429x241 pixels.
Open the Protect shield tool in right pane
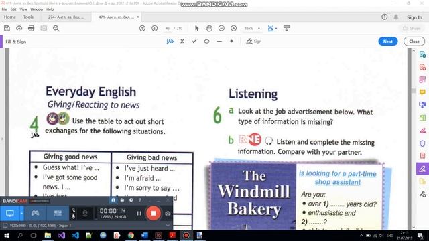point(422,143)
